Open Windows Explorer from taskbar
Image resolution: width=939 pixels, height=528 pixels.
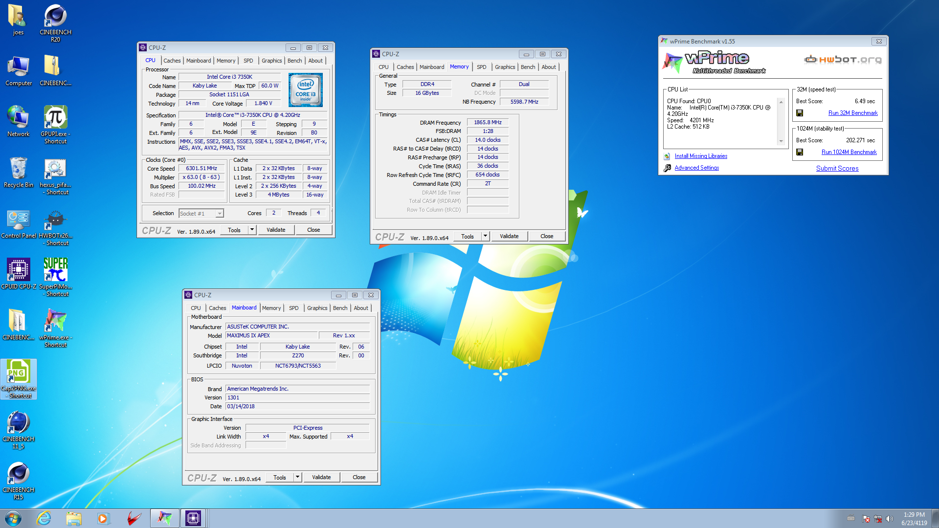coord(74,518)
